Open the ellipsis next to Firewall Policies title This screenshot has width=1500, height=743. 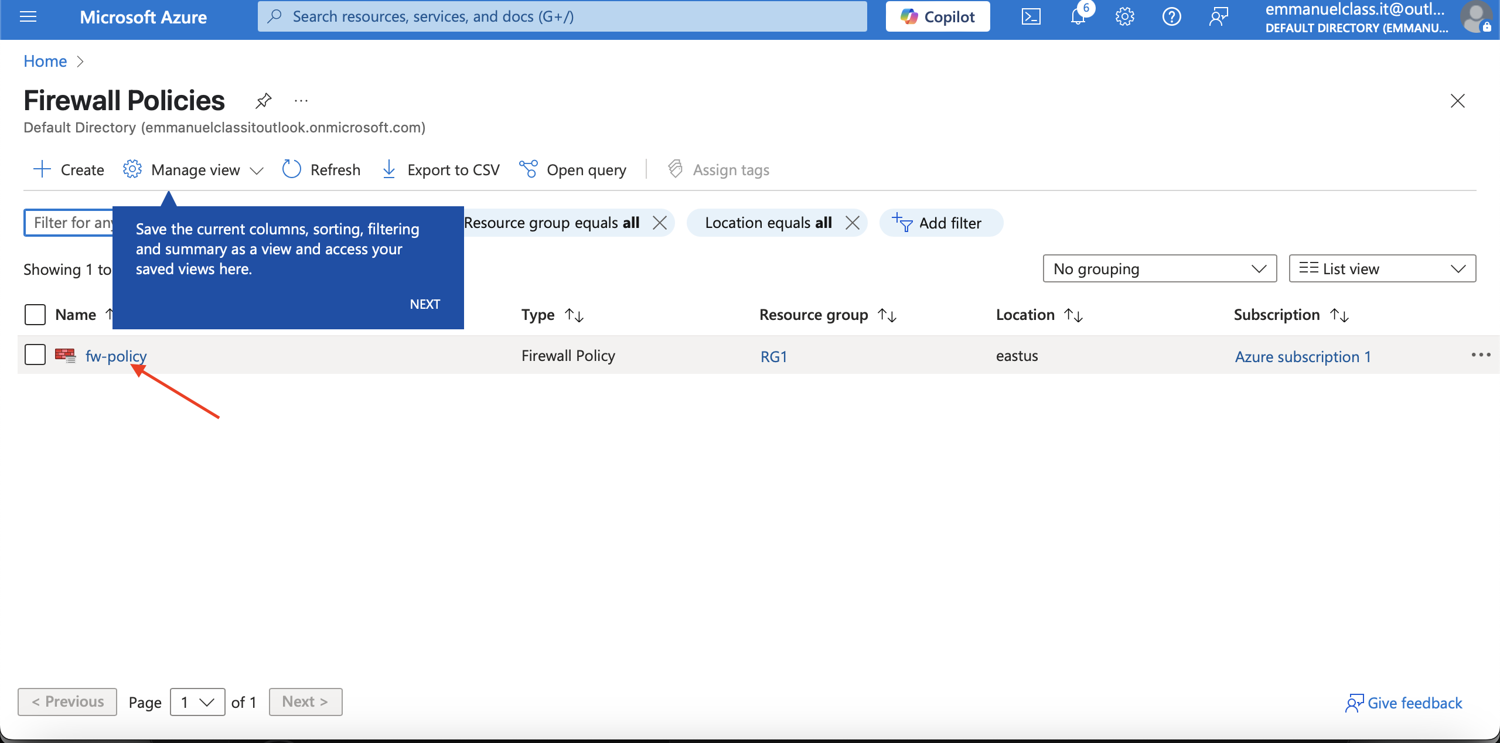tap(301, 101)
